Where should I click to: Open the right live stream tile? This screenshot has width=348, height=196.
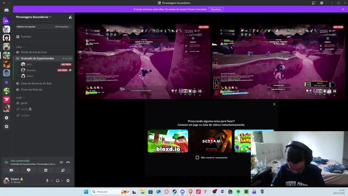coord(278,62)
